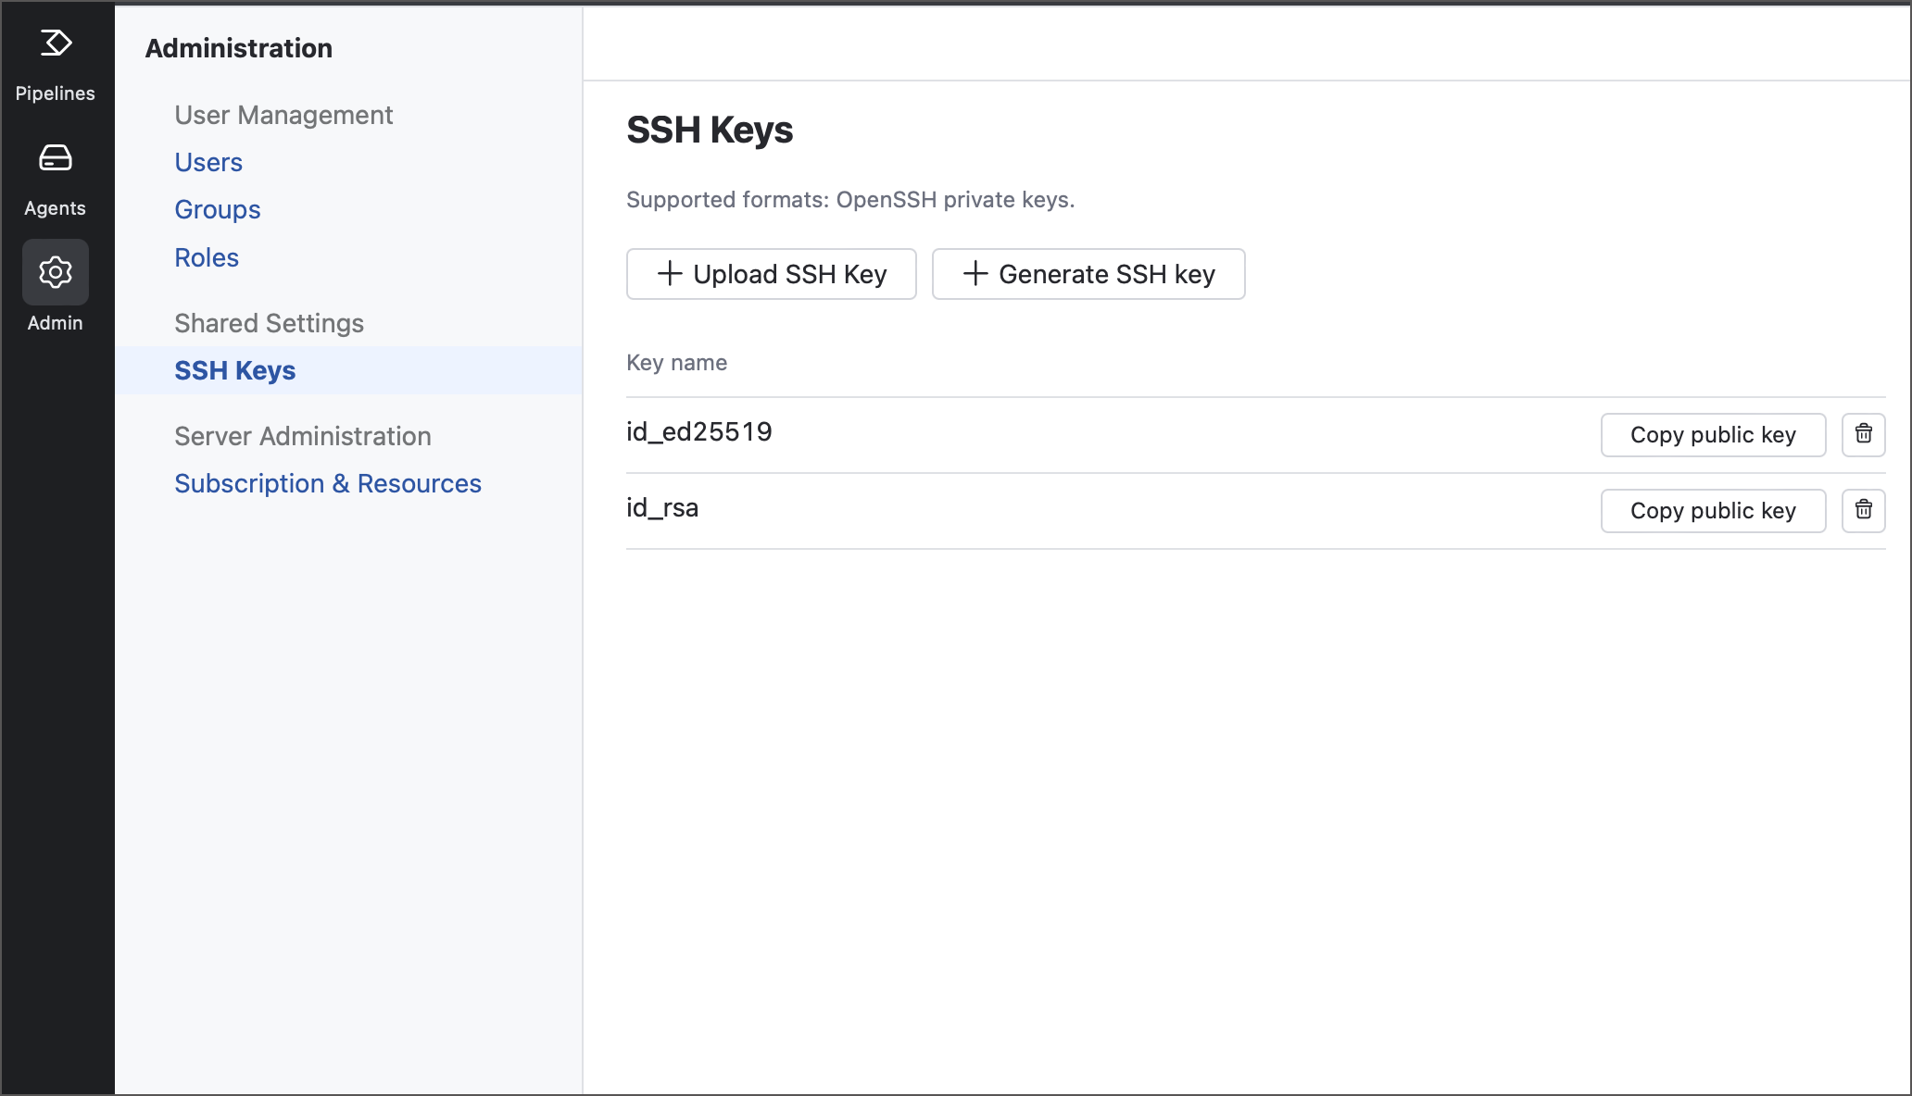Open Subscription & Resources
This screenshot has height=1096, width=1912.
327,482
